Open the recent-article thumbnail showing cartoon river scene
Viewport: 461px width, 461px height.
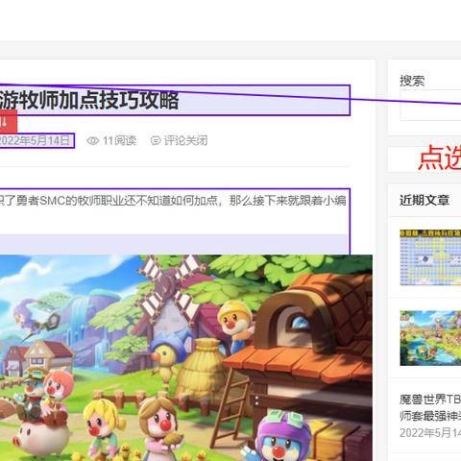[x=430, y=338]
